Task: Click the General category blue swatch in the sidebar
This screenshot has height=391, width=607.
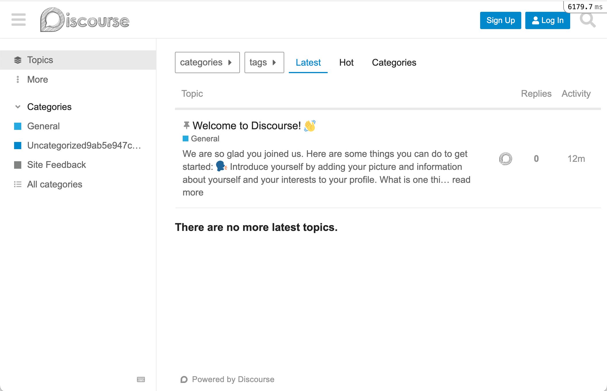Action: (18, 126)
